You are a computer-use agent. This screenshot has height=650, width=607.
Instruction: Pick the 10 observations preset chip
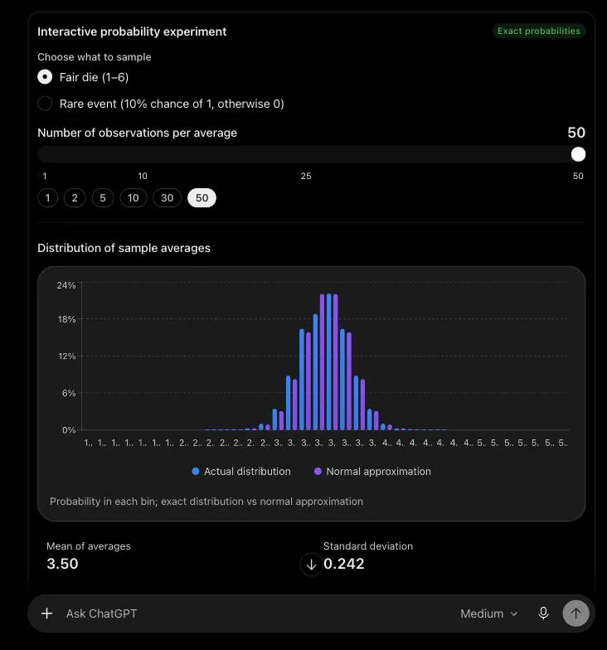pyautogui.click(x=133, y=197)
